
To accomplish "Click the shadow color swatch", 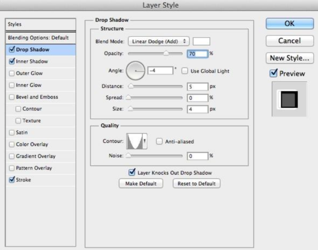I will point(202,41).
